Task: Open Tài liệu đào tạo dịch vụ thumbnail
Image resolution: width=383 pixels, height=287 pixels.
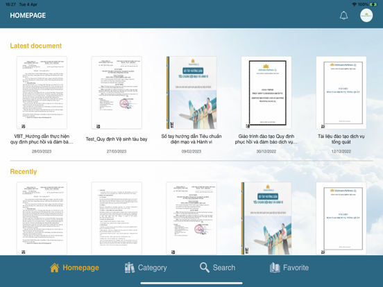Action: [341, 93]
